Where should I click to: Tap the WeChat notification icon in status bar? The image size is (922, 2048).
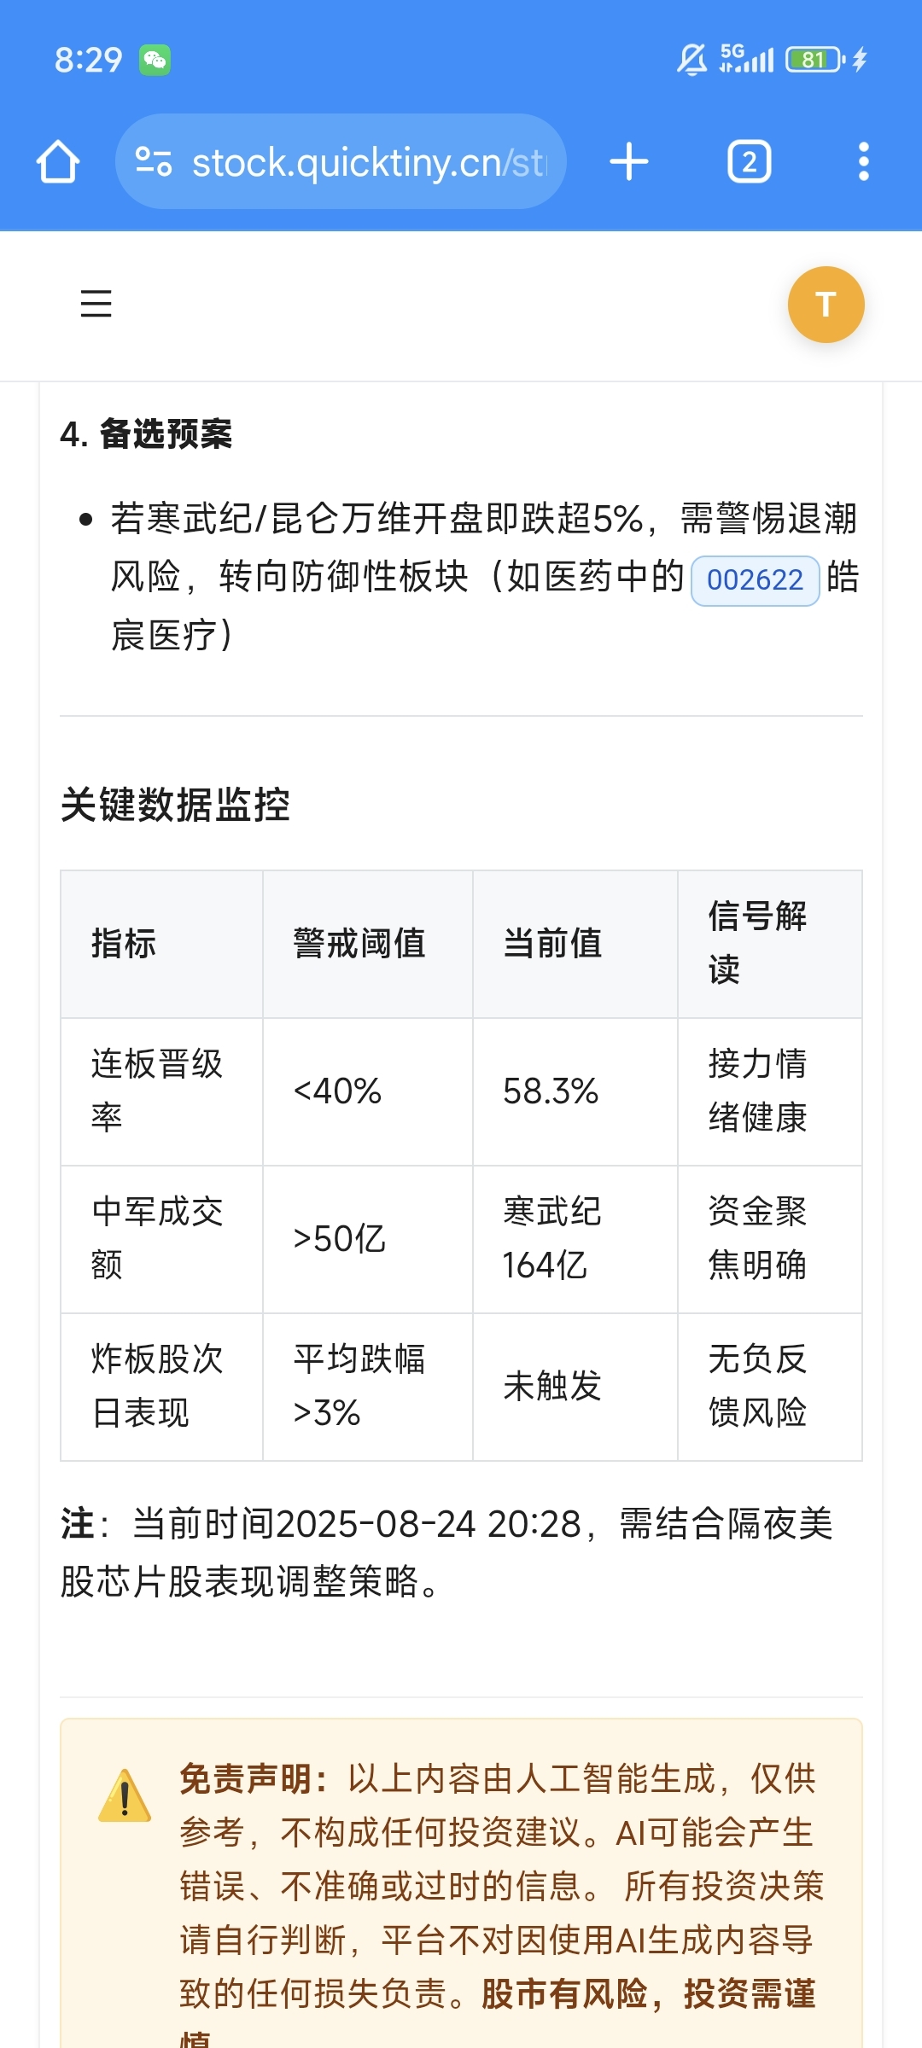(x=155, y=60)
